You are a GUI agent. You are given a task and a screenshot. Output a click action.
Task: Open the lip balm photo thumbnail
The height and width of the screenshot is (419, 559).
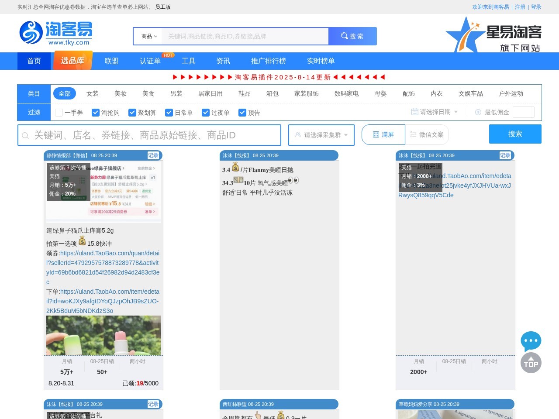(x=104, y=335)
